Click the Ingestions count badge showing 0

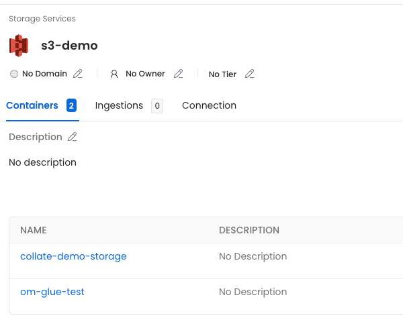(156, 105)
